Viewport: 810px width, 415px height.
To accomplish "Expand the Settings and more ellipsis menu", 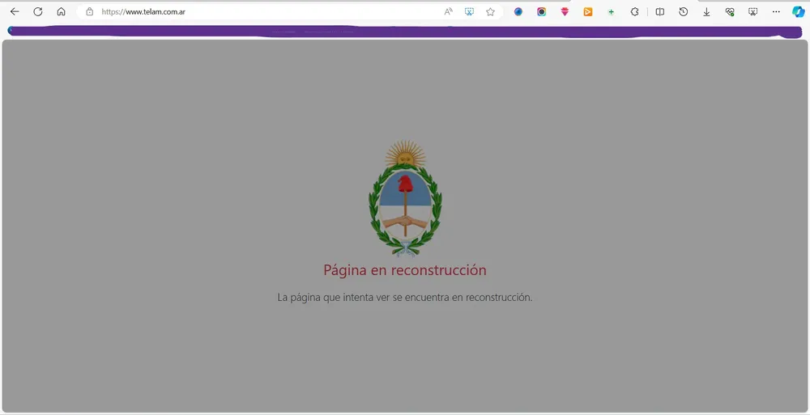I will 776,12.
